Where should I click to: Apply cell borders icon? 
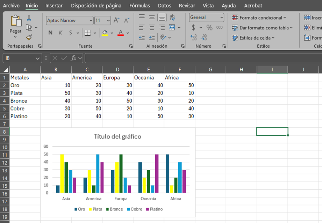(88, 33)
